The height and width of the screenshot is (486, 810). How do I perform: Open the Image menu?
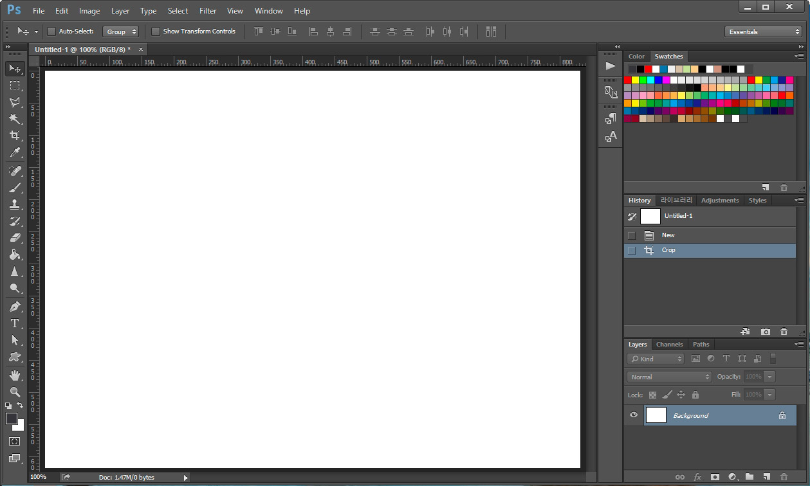[89, 11]
